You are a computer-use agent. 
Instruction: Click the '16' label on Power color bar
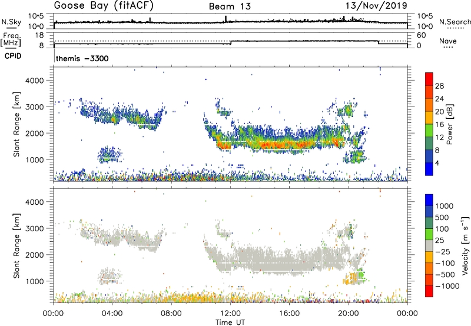click(x=439, y=125)
